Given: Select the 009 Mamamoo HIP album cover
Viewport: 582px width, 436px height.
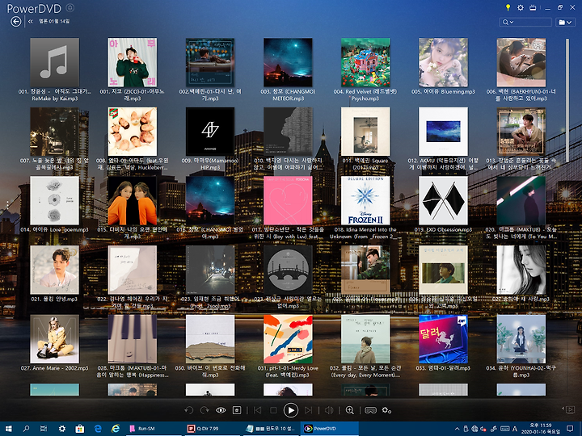Looking at the screenshot, I should coord(210,132).
